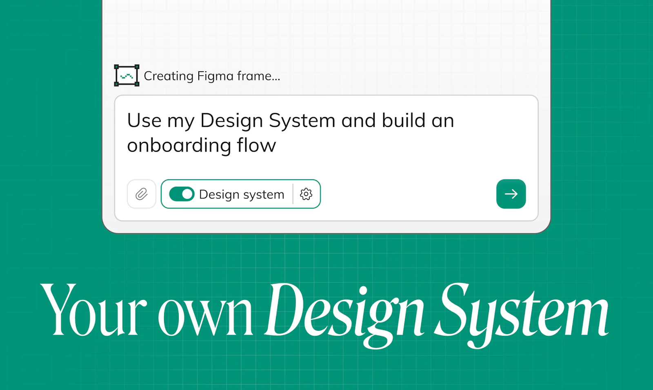Open Design system settings gear
The width and height of the screenshot is (653, 390).
[x=306, y=194]
